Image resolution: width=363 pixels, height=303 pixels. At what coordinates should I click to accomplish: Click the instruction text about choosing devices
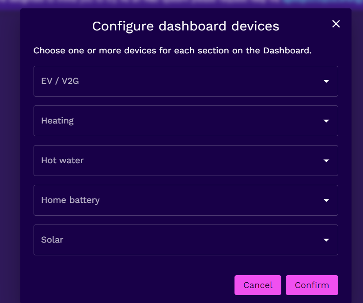(173, 51)
